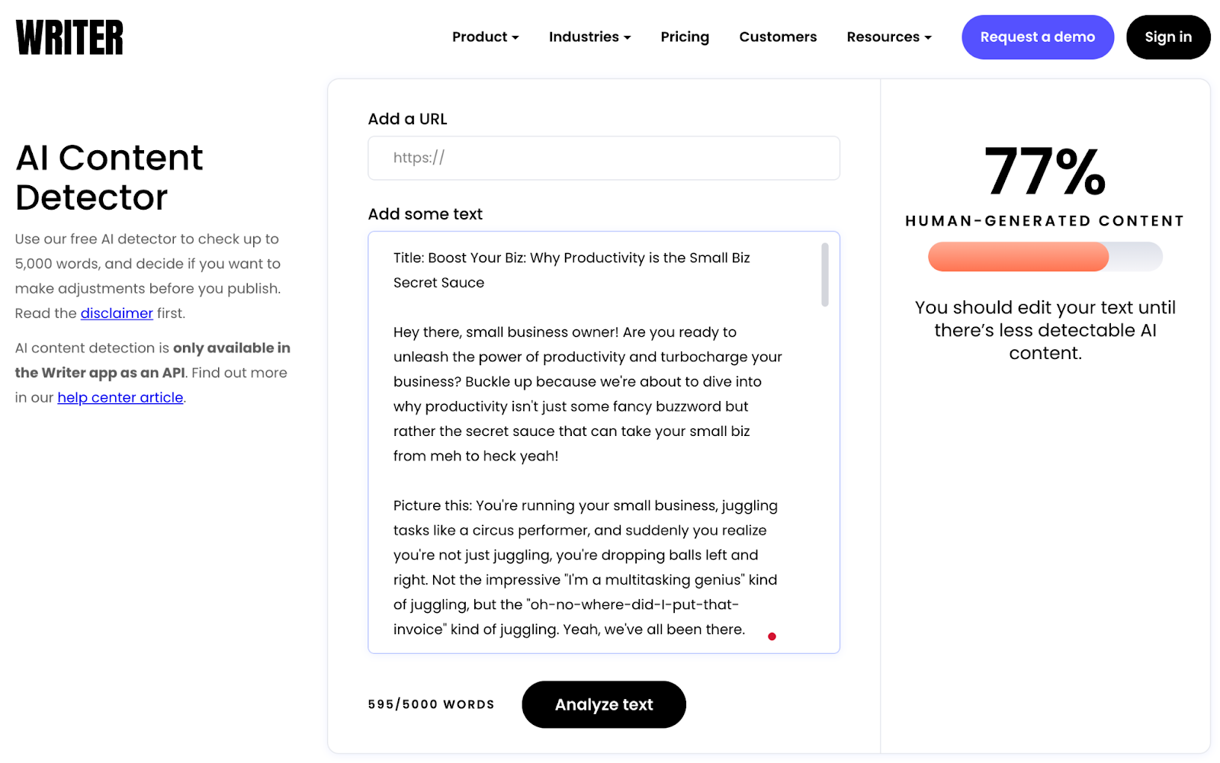Open the Resources dropdown menu
This screenshot has height=763, width=1220.
[x=888, y=37]
